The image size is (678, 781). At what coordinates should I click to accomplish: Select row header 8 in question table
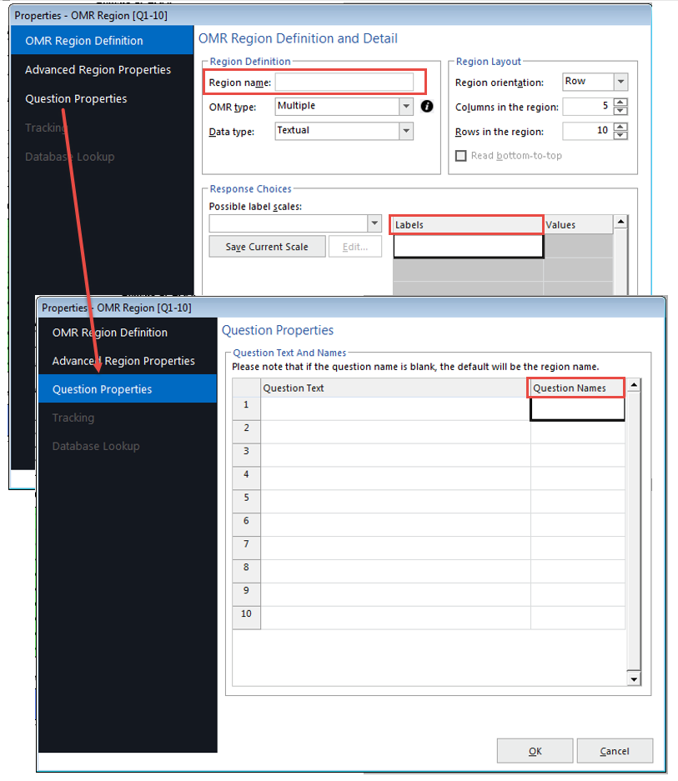[x=246, y=571]
